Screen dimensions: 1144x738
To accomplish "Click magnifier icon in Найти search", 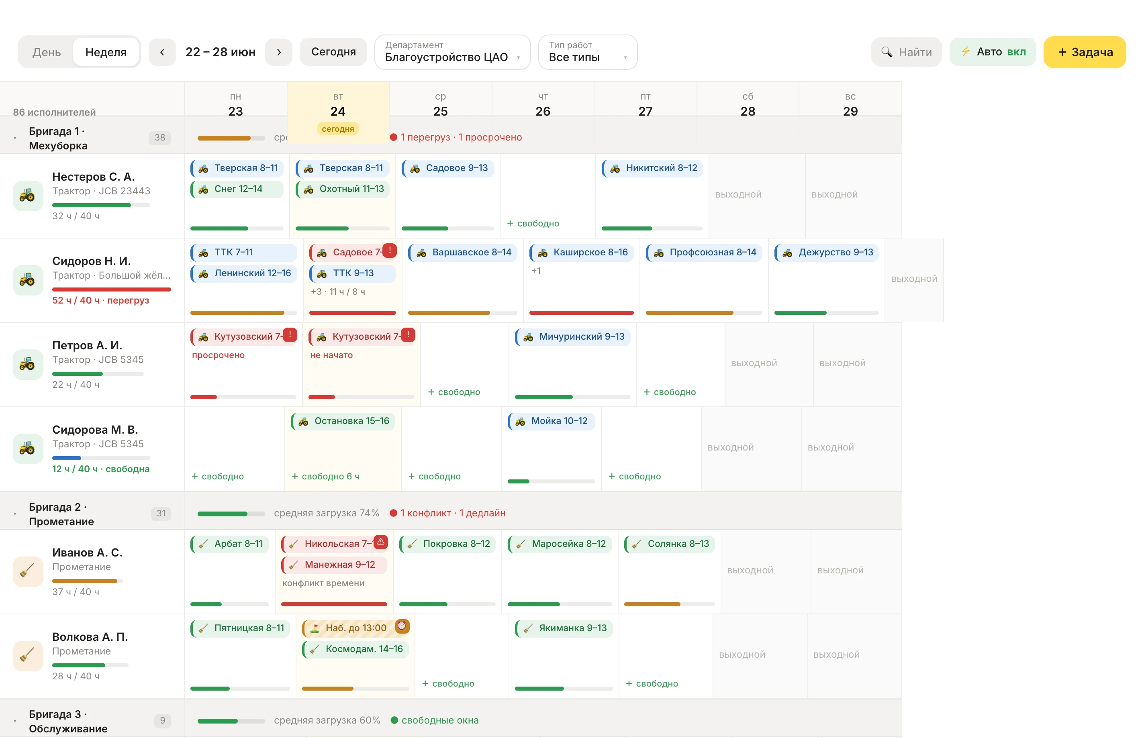I will [886, 52].
